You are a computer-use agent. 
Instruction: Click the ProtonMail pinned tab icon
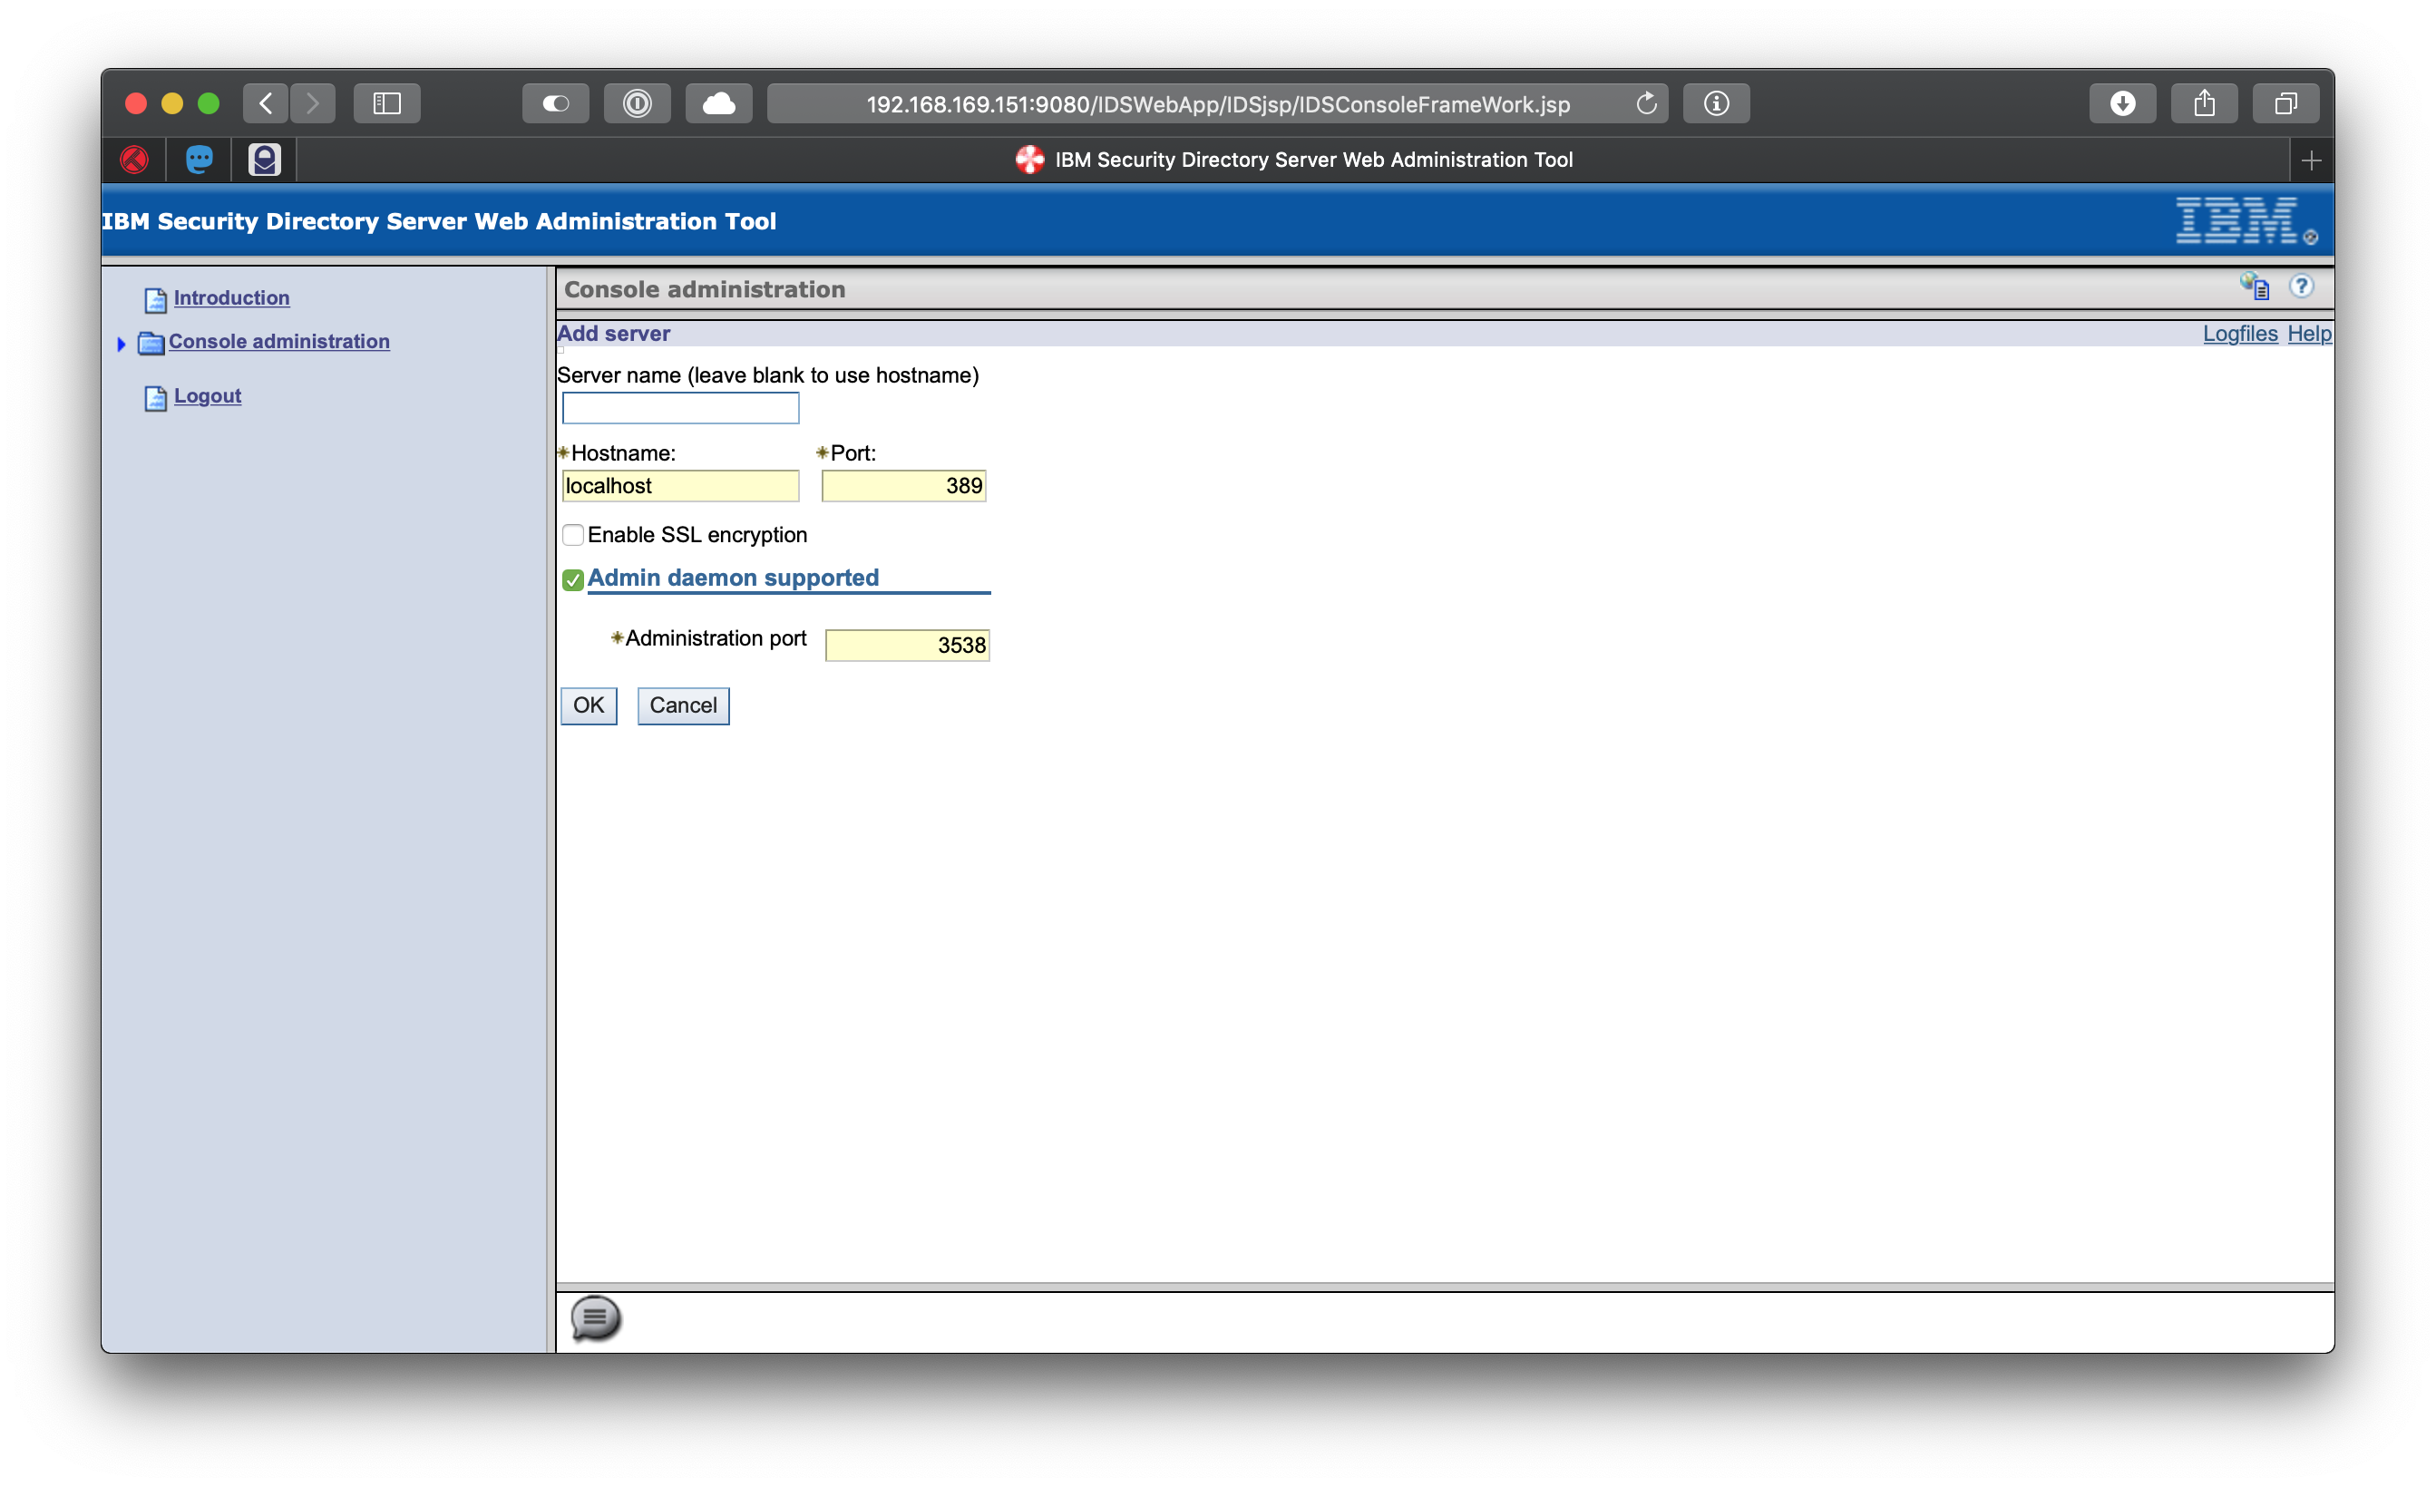(263, 160)
